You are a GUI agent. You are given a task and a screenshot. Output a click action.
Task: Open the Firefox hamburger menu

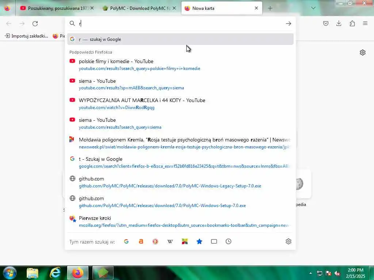pyautogui.click(x=365, y=23)
